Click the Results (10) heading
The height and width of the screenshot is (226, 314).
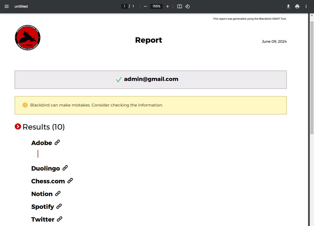coord(44,127)
